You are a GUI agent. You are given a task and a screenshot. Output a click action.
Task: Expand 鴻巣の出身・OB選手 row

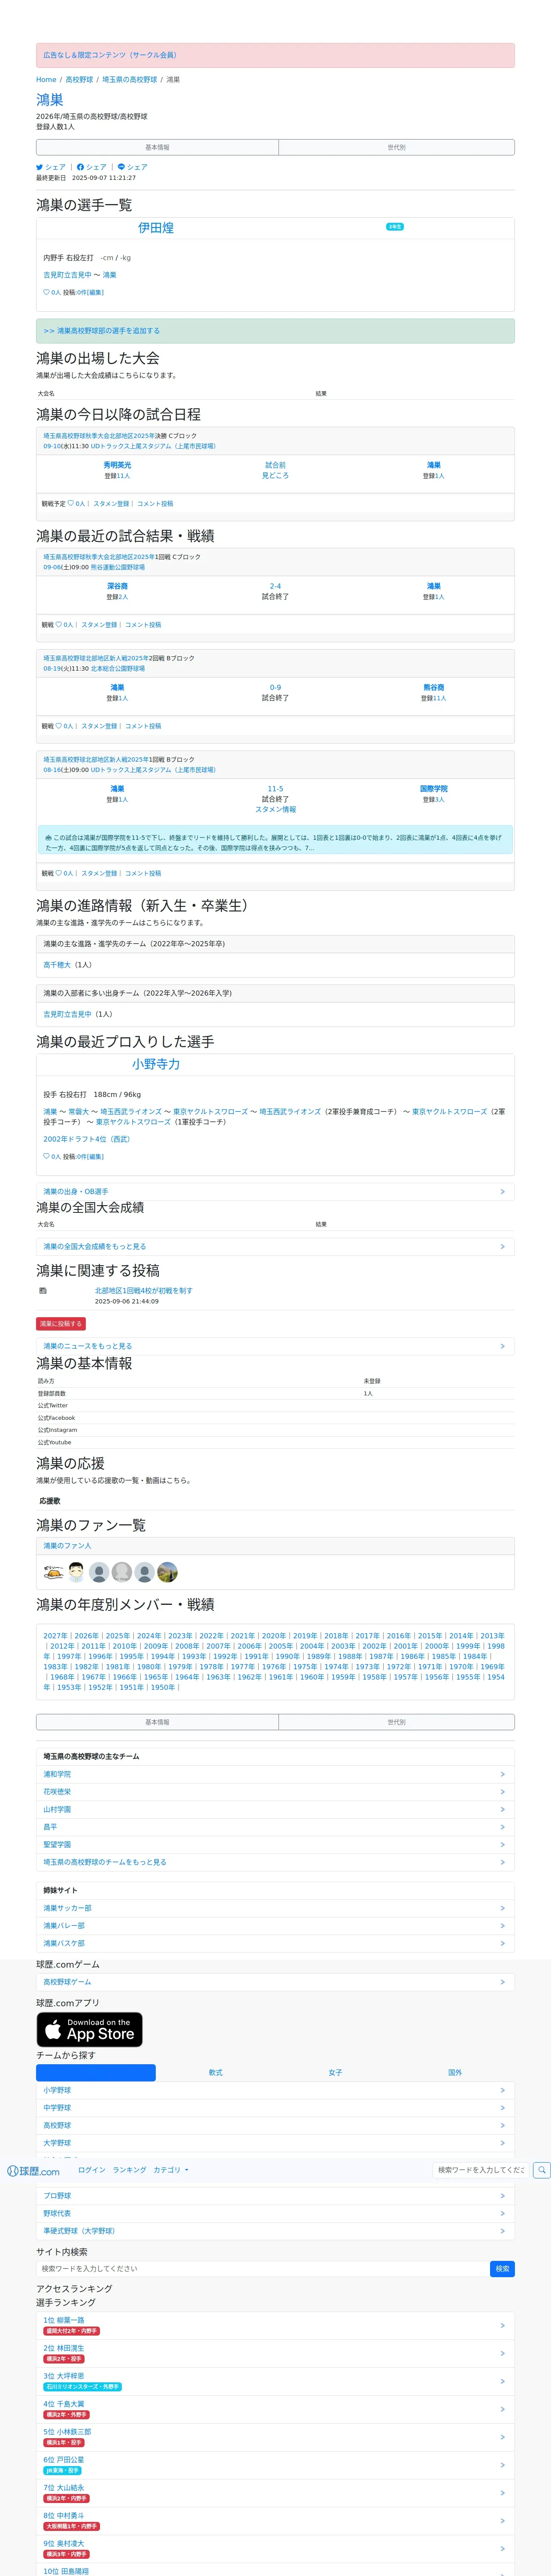275,1191
